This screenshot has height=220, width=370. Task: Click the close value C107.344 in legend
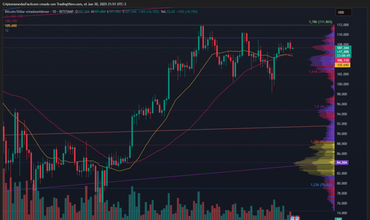click(129, 11)
